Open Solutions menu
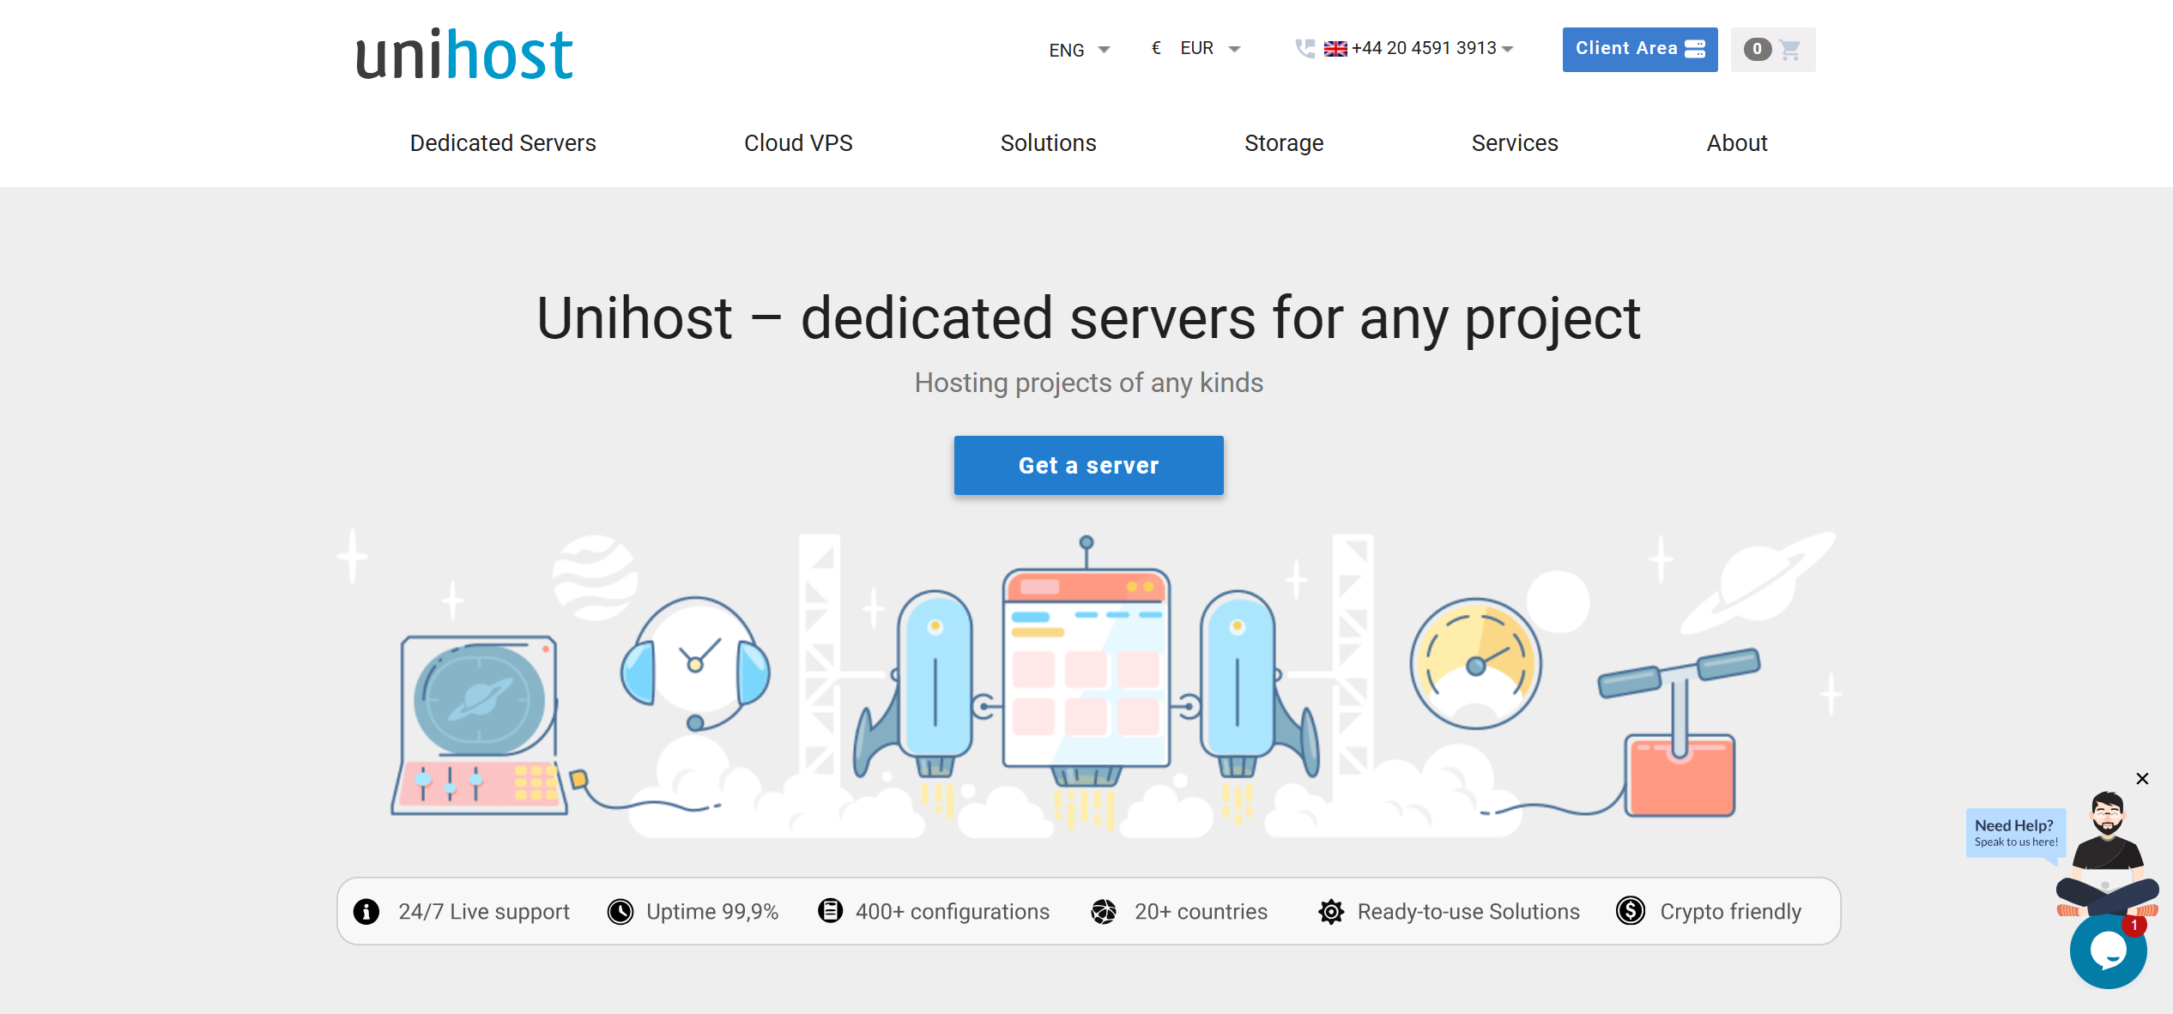The image size is (2173, 1014). 1048,142
